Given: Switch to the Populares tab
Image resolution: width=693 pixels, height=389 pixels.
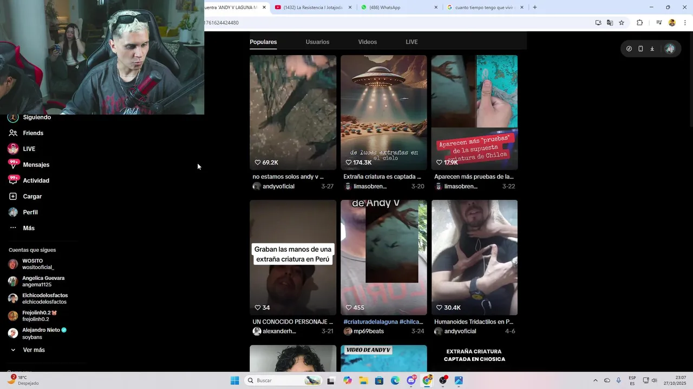Looking at the screenshot, I should (x=263, y=42).
